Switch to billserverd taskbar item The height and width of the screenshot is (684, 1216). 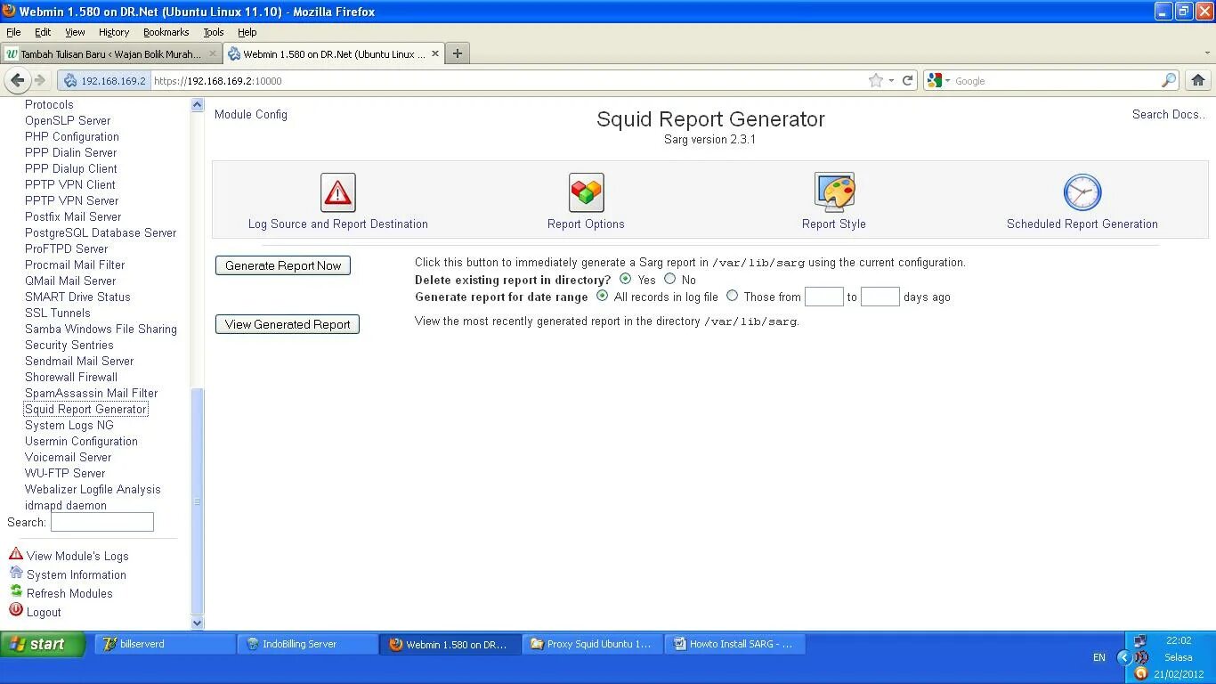coord(165,644)
